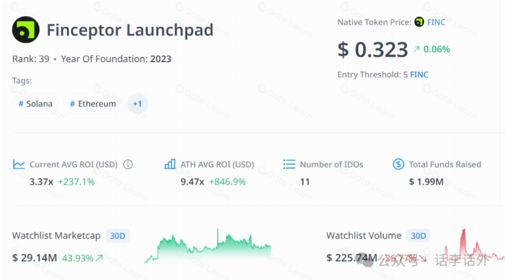Click the small FINC token icon
Screen dimensions: 505x280
419,22
